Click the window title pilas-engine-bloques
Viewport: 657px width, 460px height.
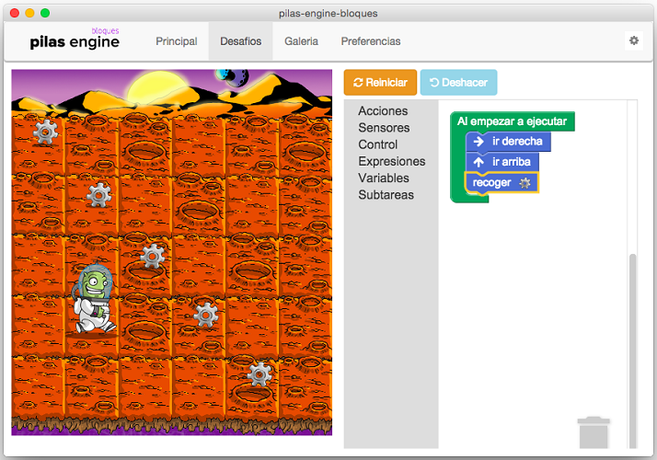(x=328, y=14)
